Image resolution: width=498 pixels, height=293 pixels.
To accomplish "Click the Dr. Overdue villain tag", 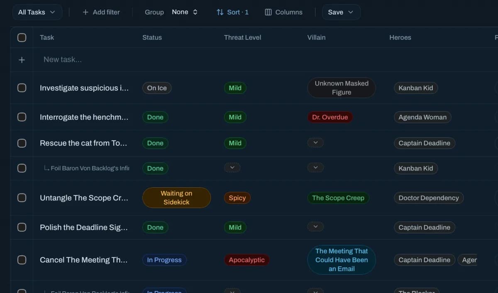I will (330, 117).
